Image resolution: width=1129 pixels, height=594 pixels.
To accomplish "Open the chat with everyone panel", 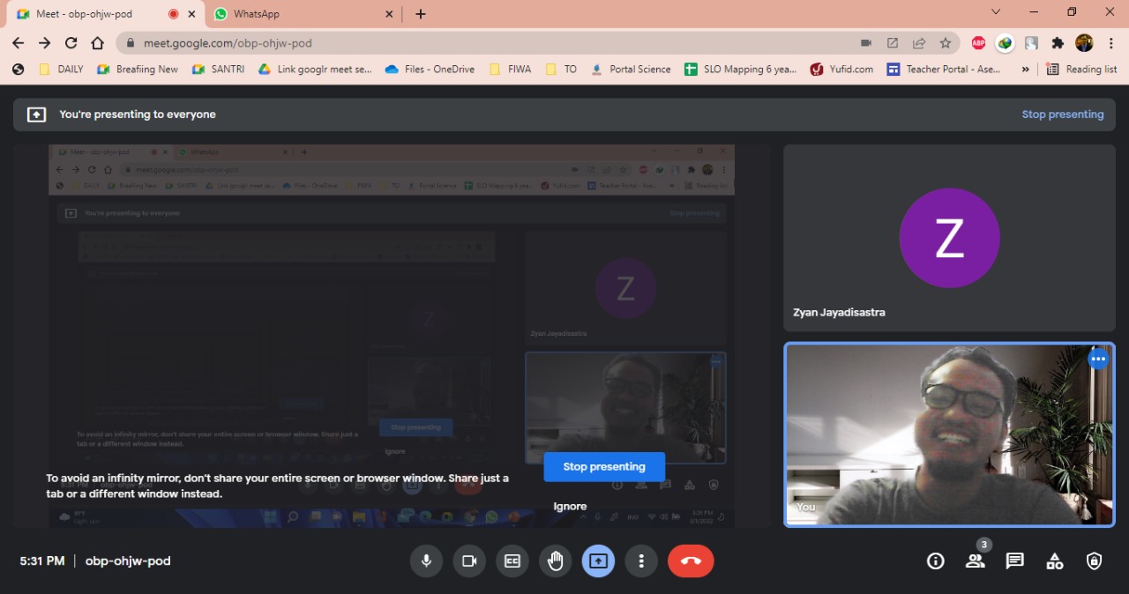I will (x=1015, y=561).
